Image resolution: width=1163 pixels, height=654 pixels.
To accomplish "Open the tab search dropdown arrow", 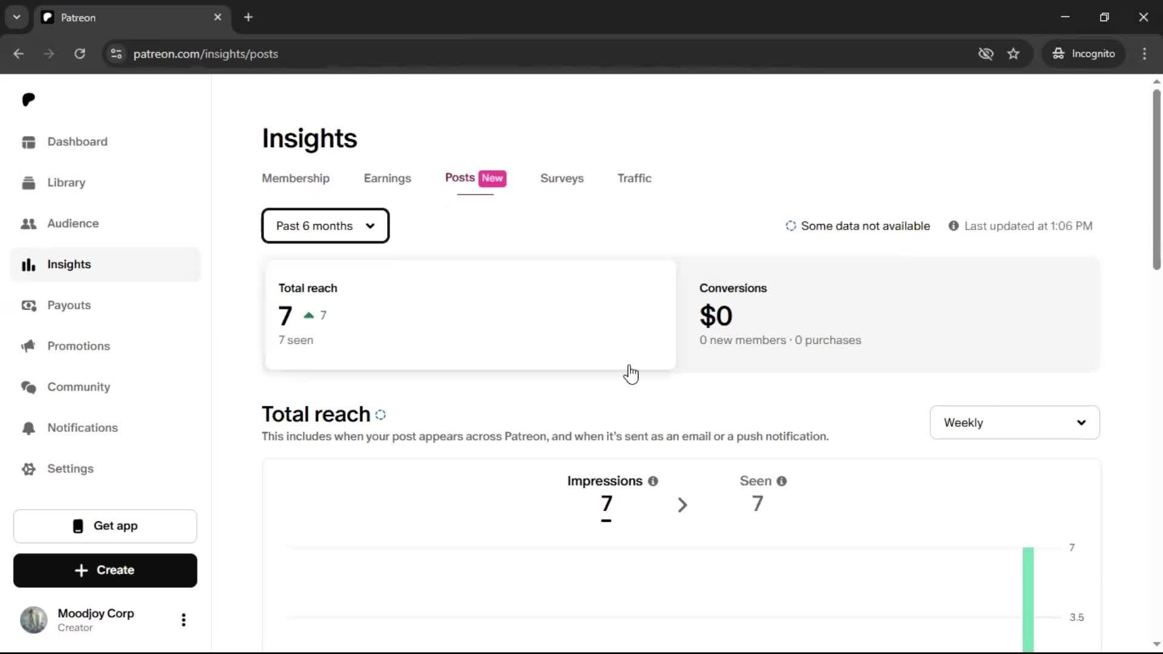I will coord(17,18).
